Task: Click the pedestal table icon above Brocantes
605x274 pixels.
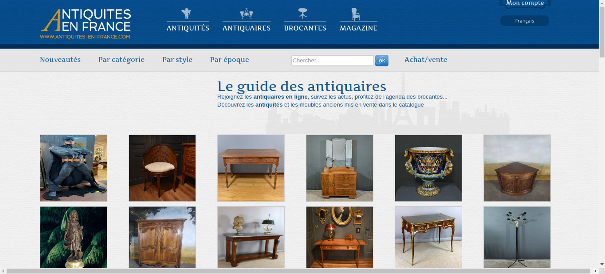Action: pos(302,13)
